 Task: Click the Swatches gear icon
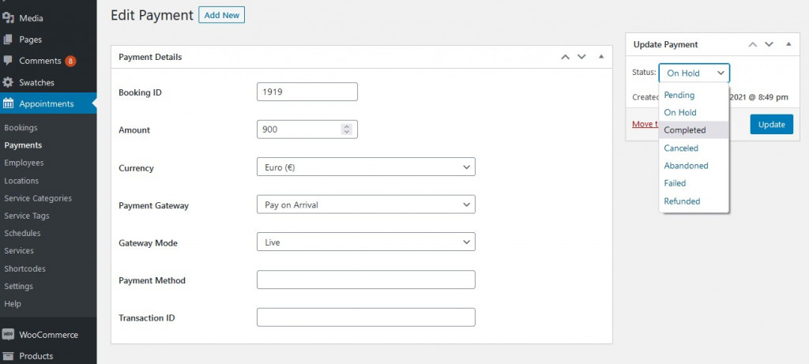[x=8, y=82]
